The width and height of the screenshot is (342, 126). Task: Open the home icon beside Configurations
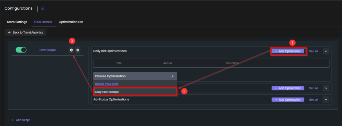(42, 8)
